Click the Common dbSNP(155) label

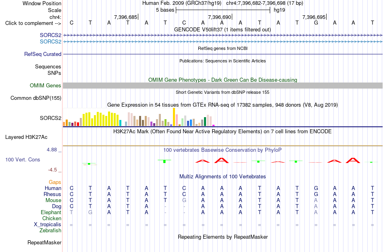[35, 98]
